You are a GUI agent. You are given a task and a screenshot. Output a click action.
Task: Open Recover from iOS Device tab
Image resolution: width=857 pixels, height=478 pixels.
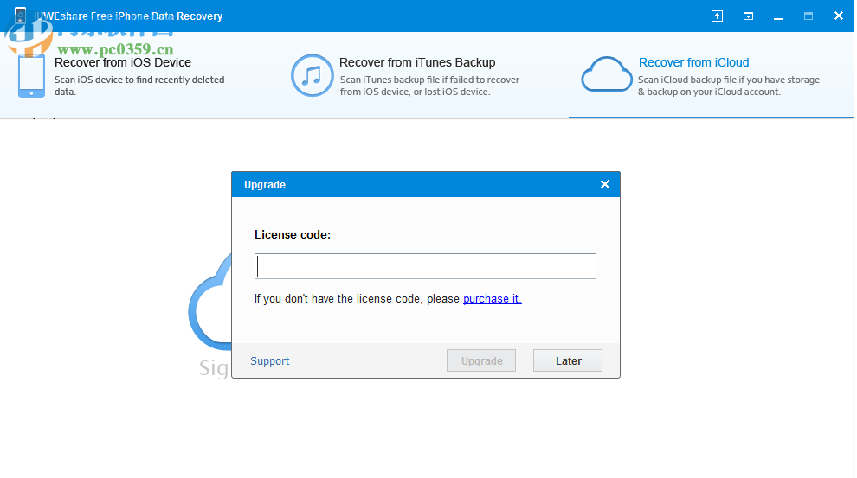click(x=122, y=62)
